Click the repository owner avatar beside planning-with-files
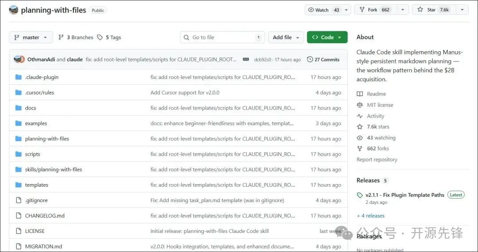The height and width of the screenshot is (252, 478). 13,10
